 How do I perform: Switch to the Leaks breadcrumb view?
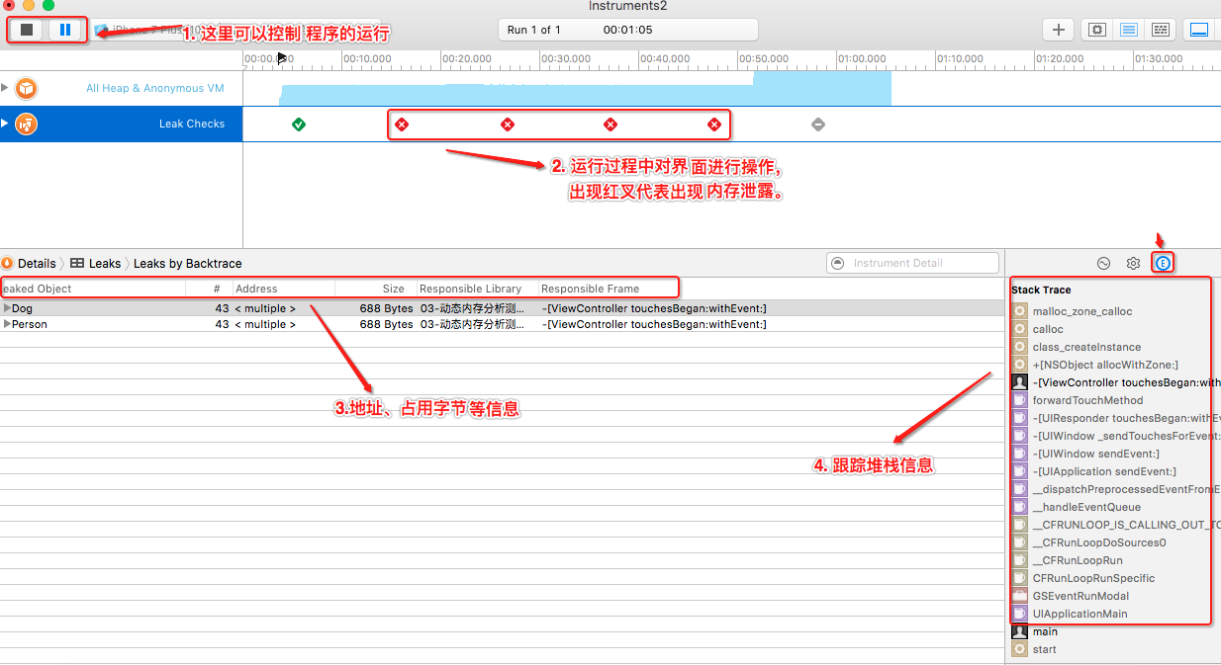[x=104, y=263]
